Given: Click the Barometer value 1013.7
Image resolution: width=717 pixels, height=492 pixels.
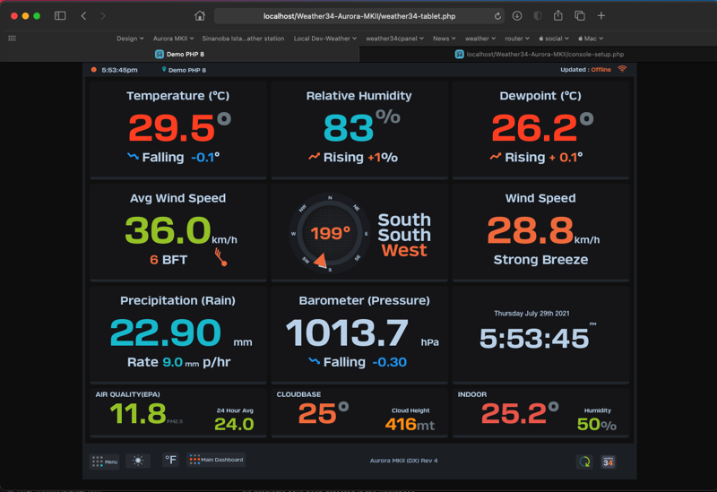Looking at the screenshot, I should pyautogui.click(x=347, y=332).
